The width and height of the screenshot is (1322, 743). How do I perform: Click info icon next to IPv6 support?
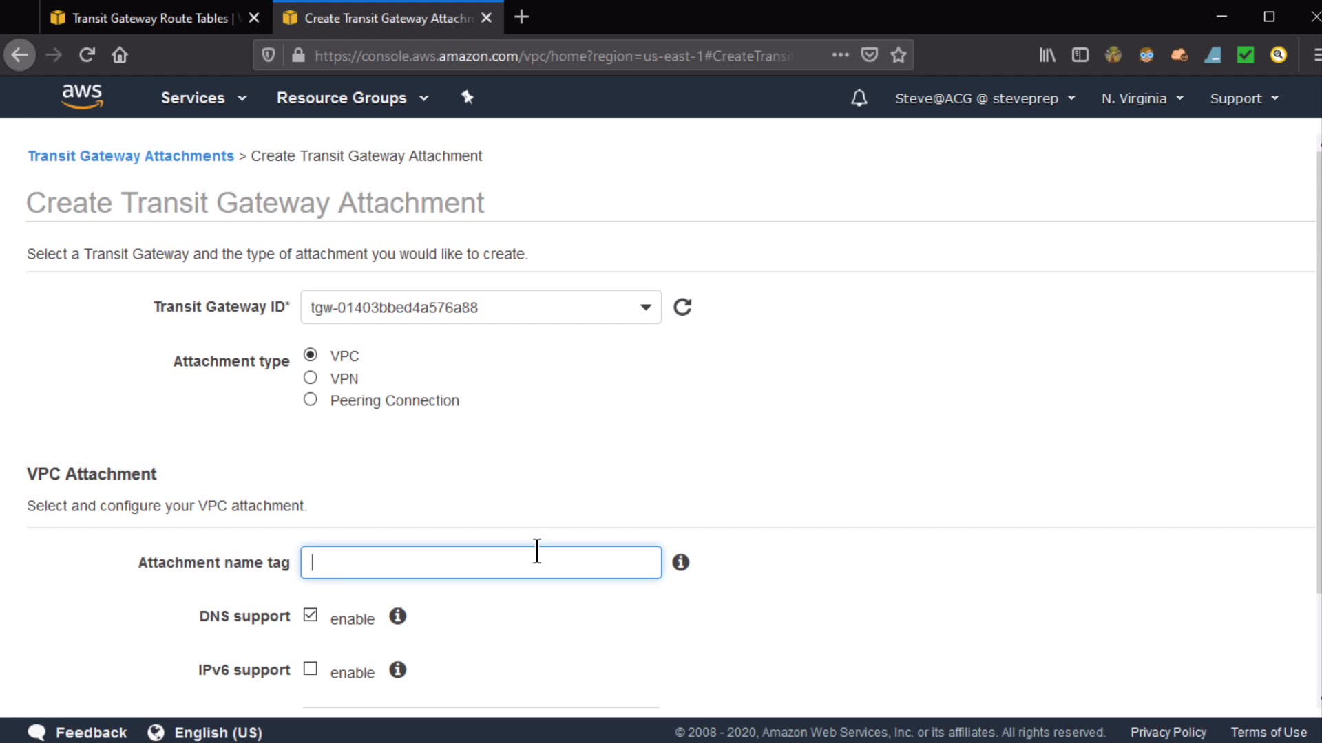point(397,670)
